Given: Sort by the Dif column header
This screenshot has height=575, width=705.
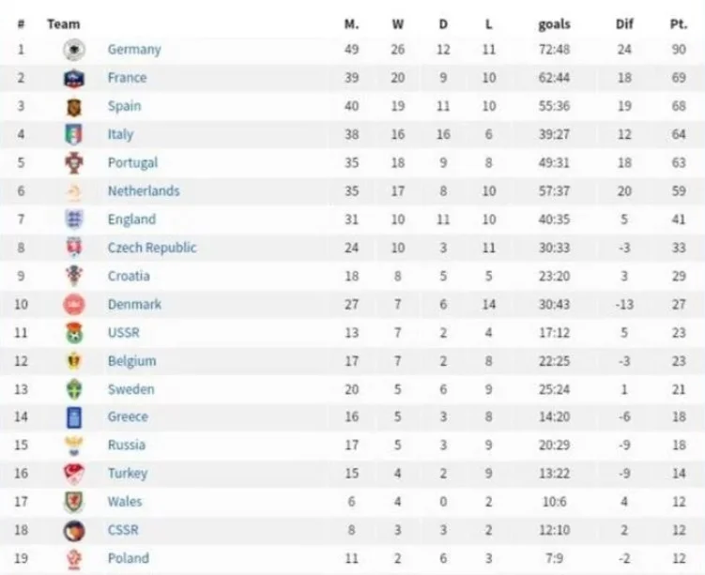Looking at the screenshot, I should tap(624, 23).
